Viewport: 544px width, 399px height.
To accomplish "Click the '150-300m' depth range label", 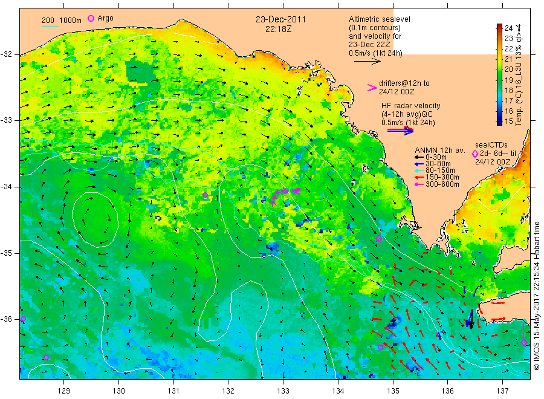I will point(442,177).
